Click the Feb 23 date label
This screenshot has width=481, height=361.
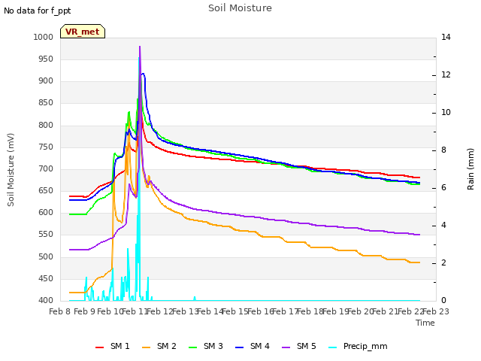click(x=436, y=311)
